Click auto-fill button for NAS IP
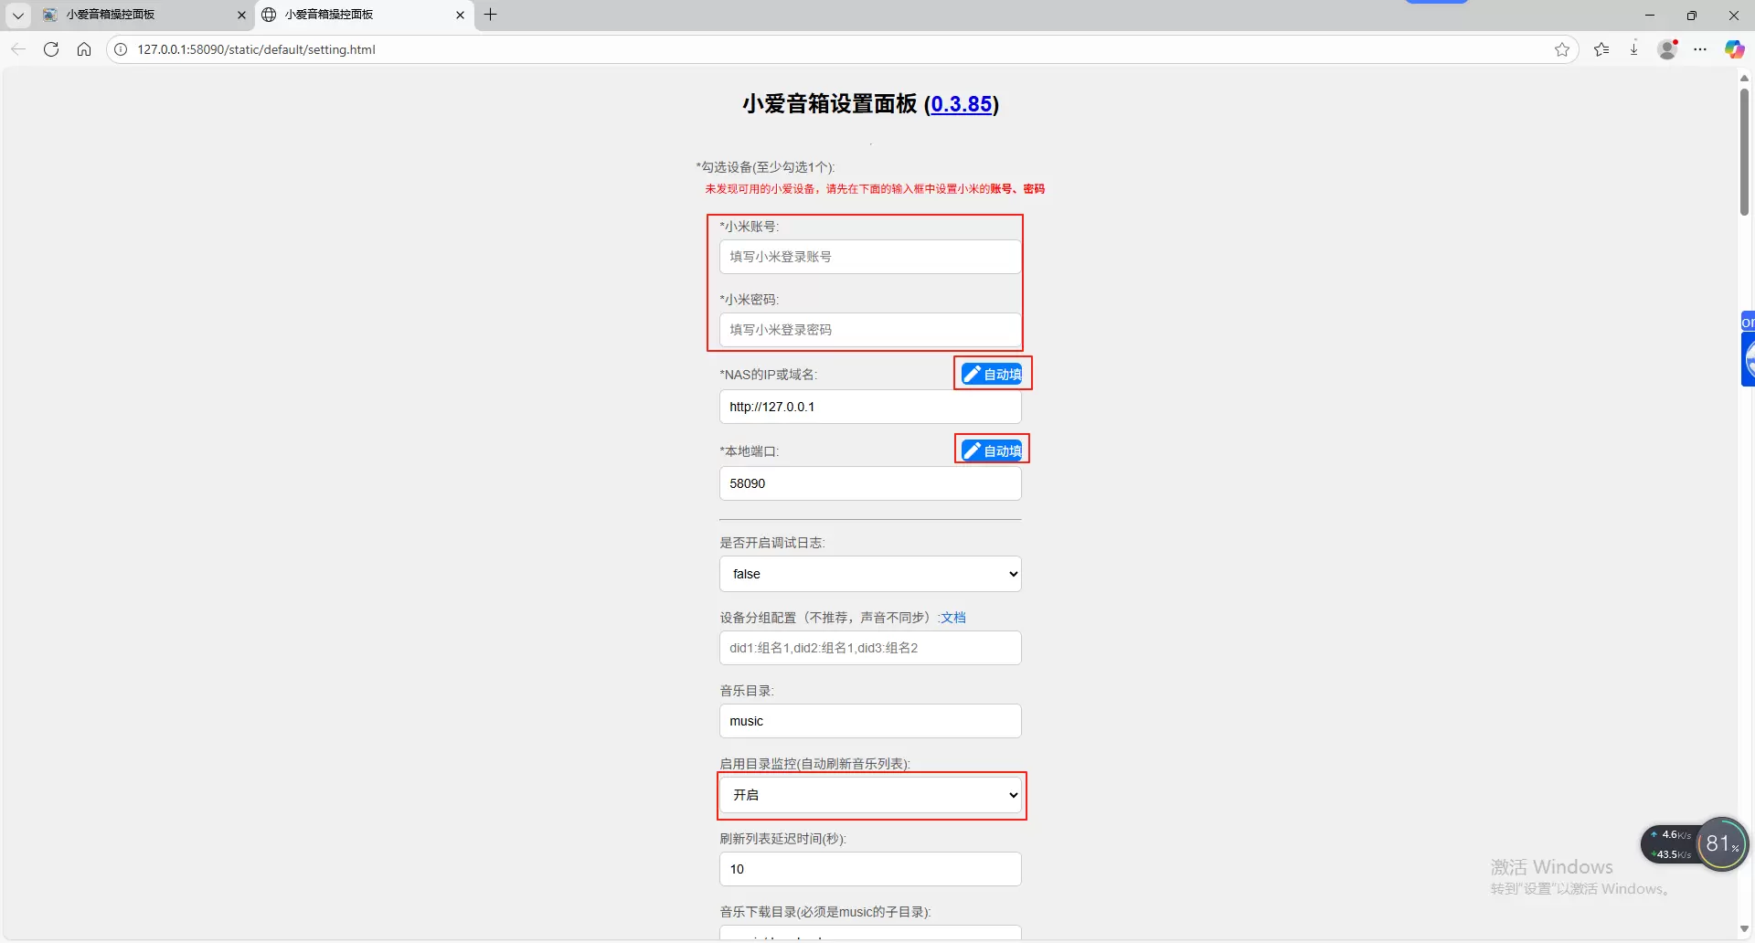1755x943 pixels. click(x=993, y=374)
